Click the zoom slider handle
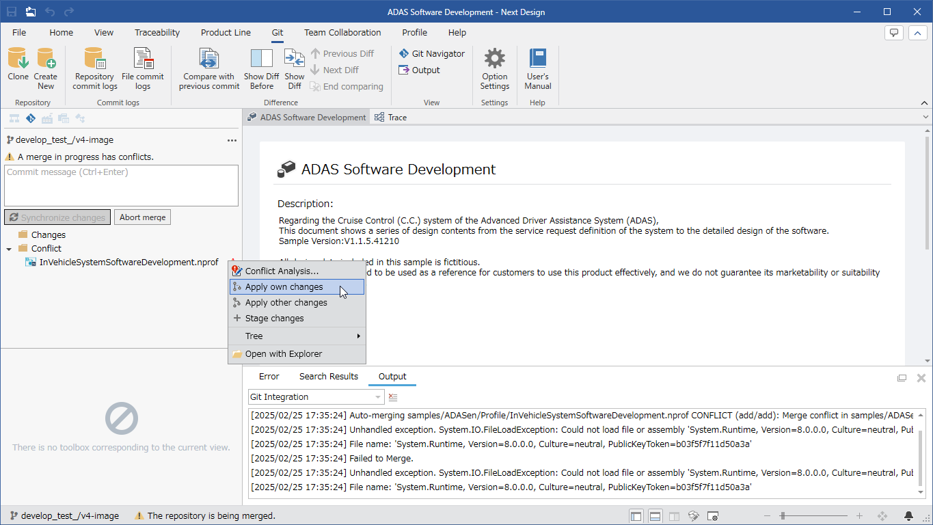This screenshot has height=525, width=933. pos(783,516)
